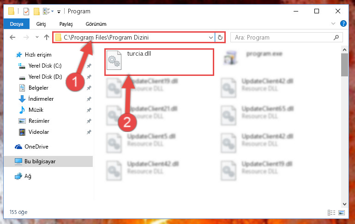Click the Back navigation arrow
Image resolution: width=355 pixels, height=224 pixels.
[12, 37]
